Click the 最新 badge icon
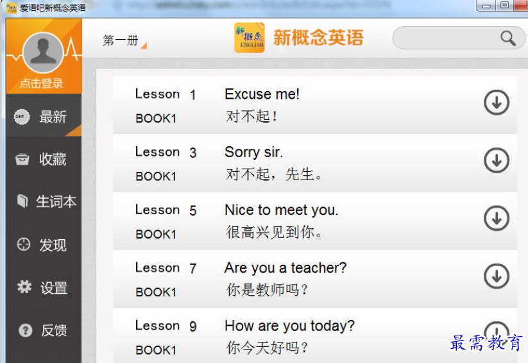528x363 pixels. (22, 117)
